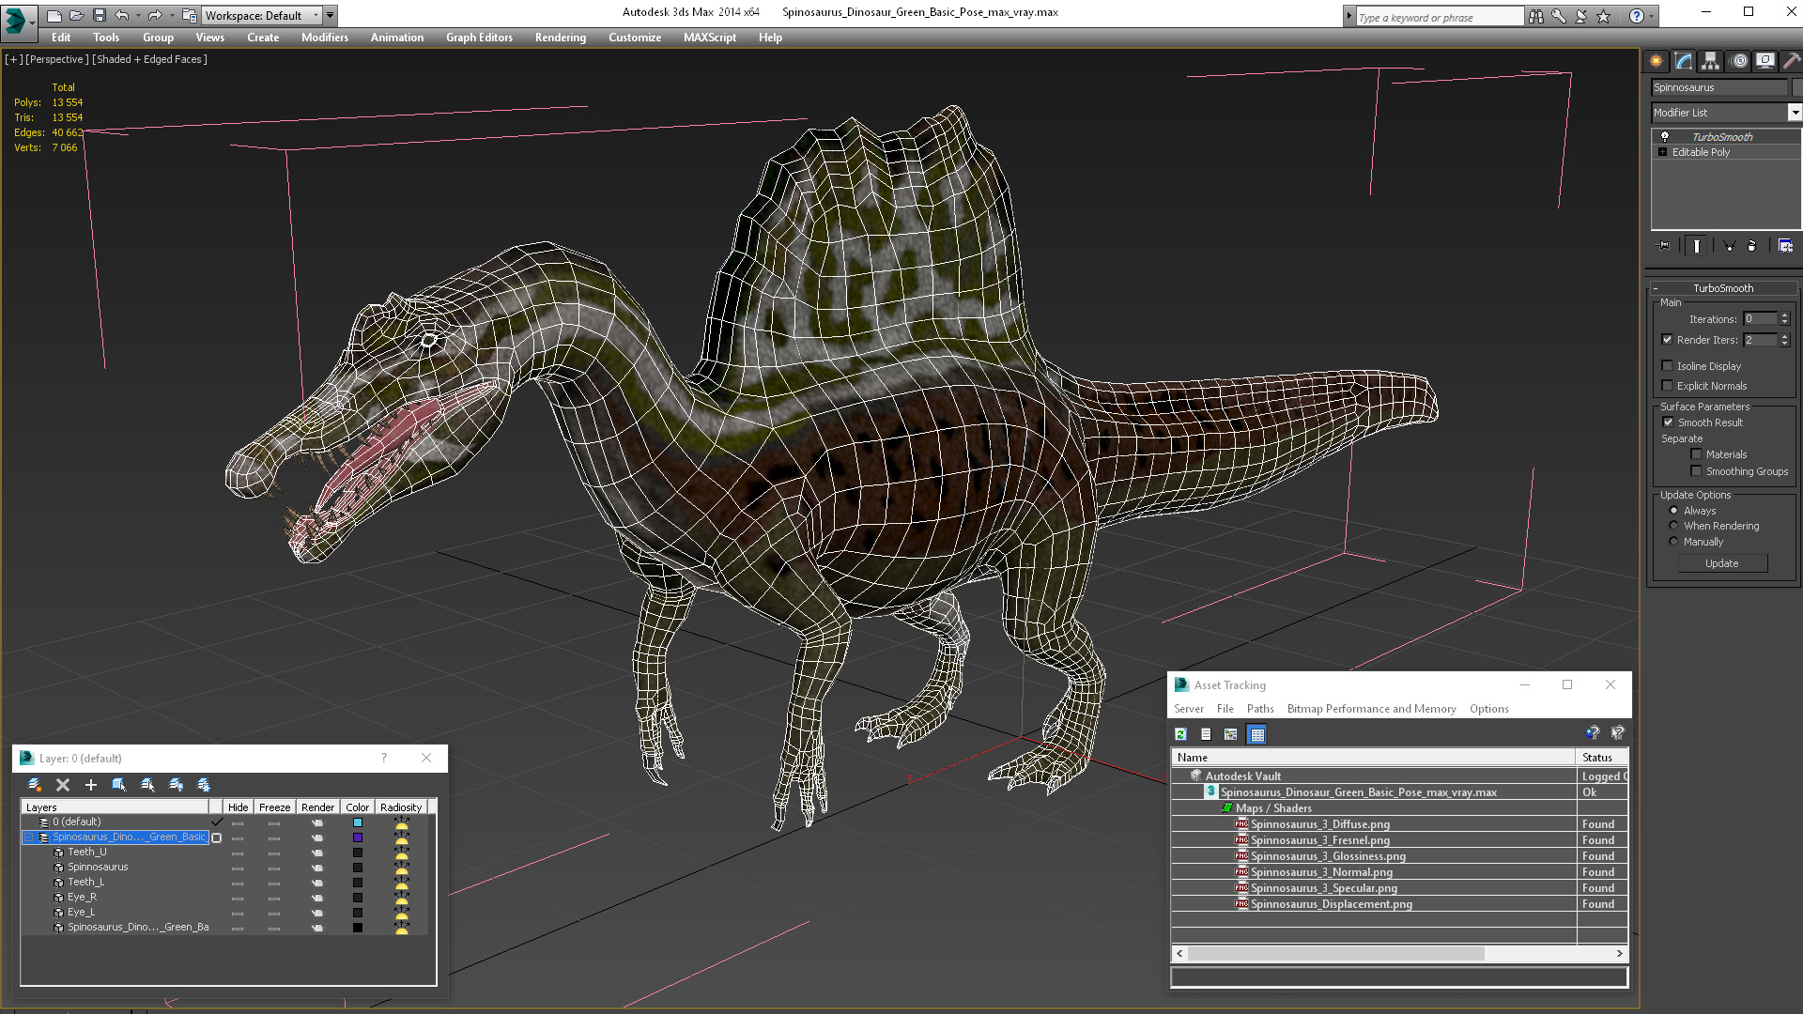Open the Paths menu in Asset Tracking
Screen dimensions: 1803x1014
pyautogui.click(x=1259, y=709)
